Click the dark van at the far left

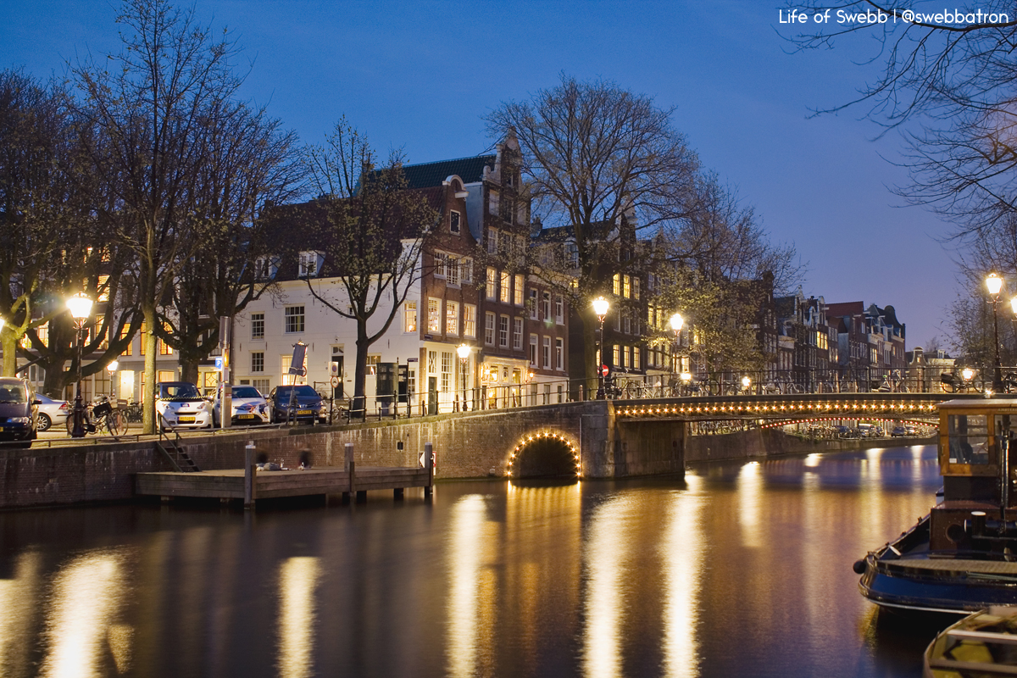click(15, 411)
